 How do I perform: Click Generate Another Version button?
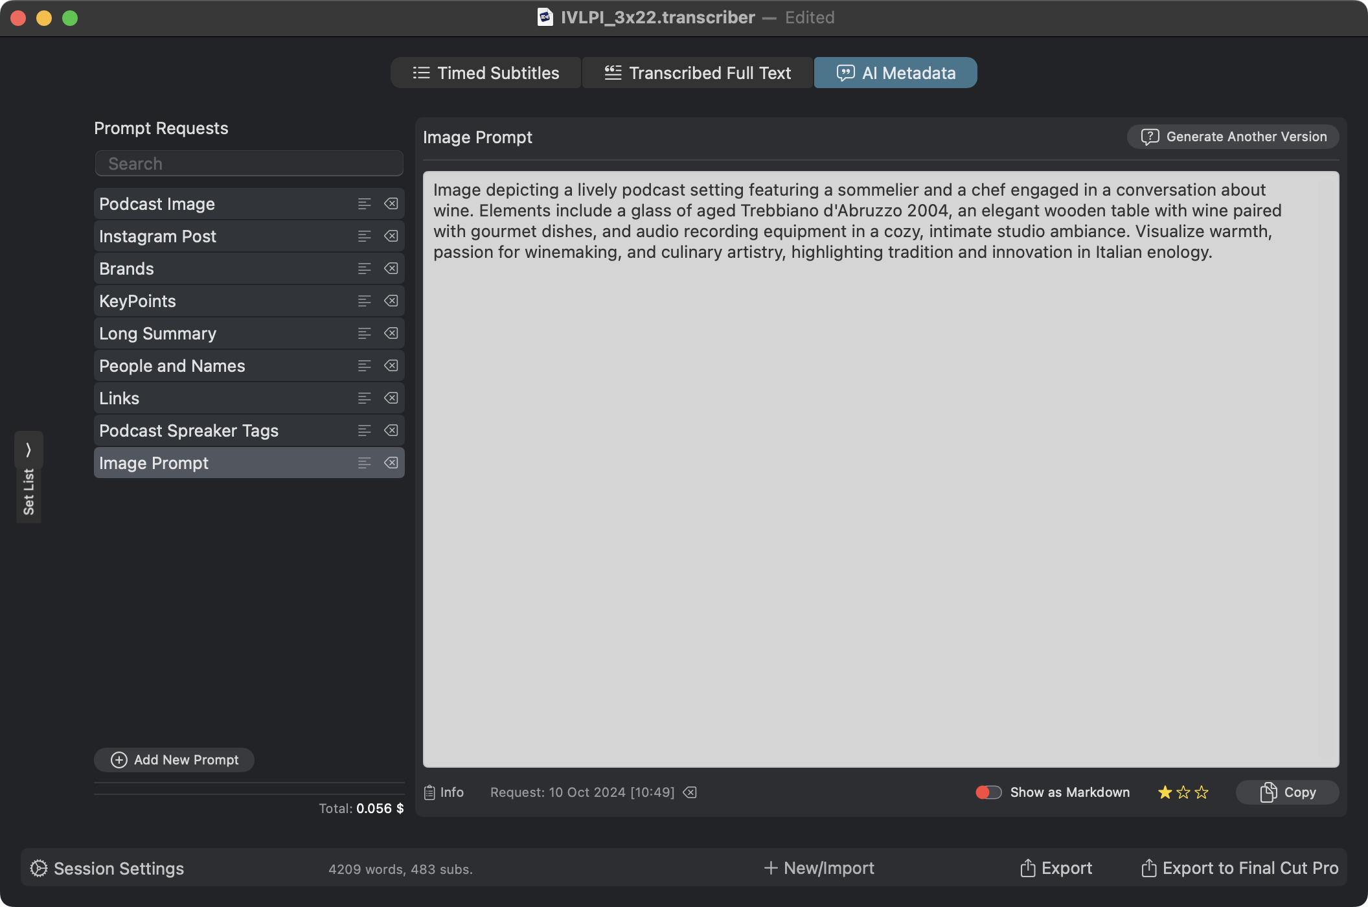[x=1233, y=137]
